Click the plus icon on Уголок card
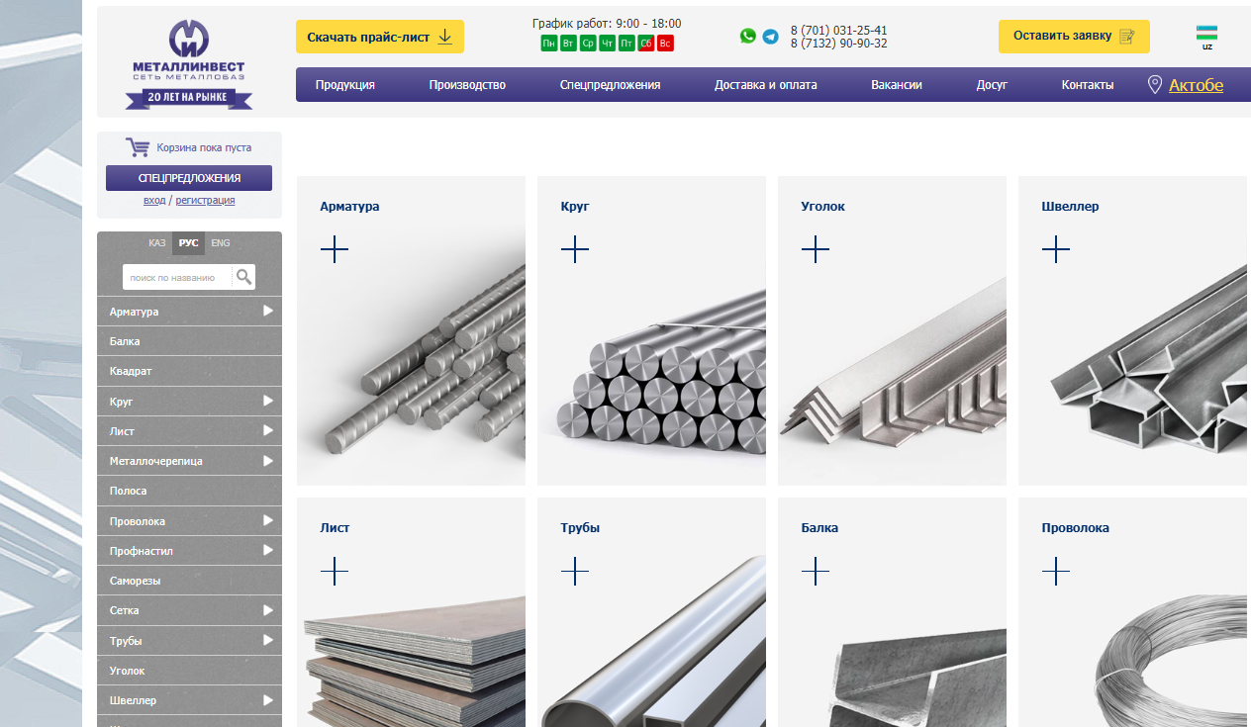 click(816, 249)
